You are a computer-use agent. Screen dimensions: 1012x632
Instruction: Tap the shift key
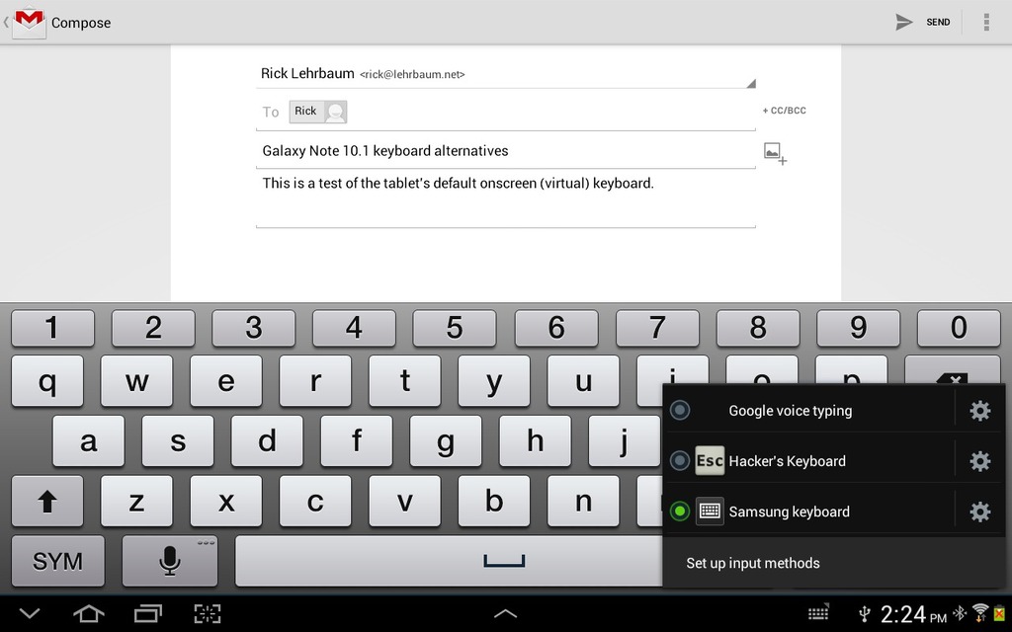pos(47,501)
